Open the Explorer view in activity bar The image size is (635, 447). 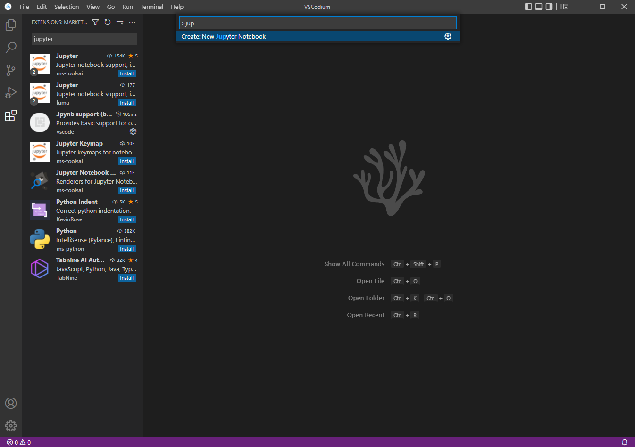point(11,24)
